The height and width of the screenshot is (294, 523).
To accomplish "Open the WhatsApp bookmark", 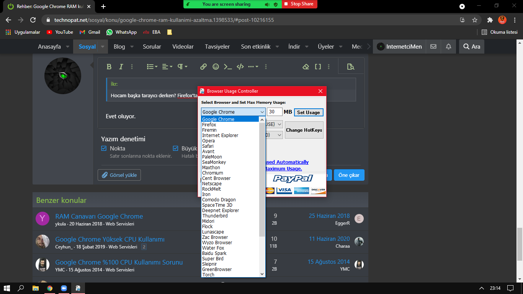I will click(x=122, y=32).
